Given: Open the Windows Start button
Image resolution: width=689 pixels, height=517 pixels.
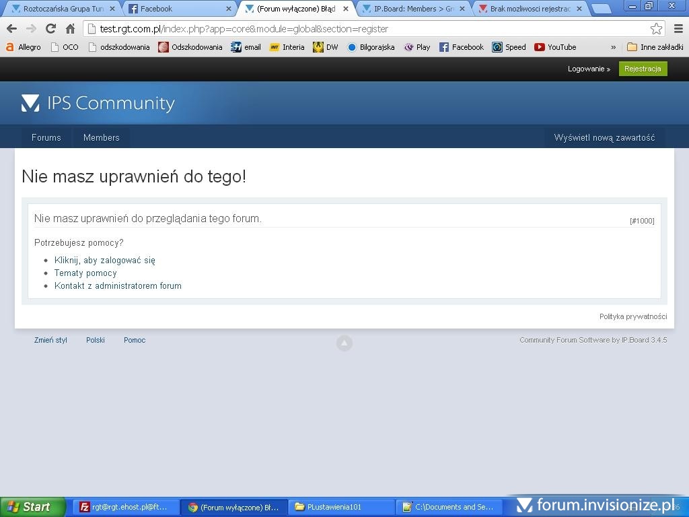Looking at the screenshot, I should [32, 507].
